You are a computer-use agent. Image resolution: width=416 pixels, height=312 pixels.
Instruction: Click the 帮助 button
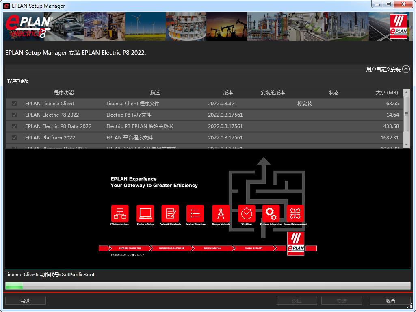pos(26,301)
